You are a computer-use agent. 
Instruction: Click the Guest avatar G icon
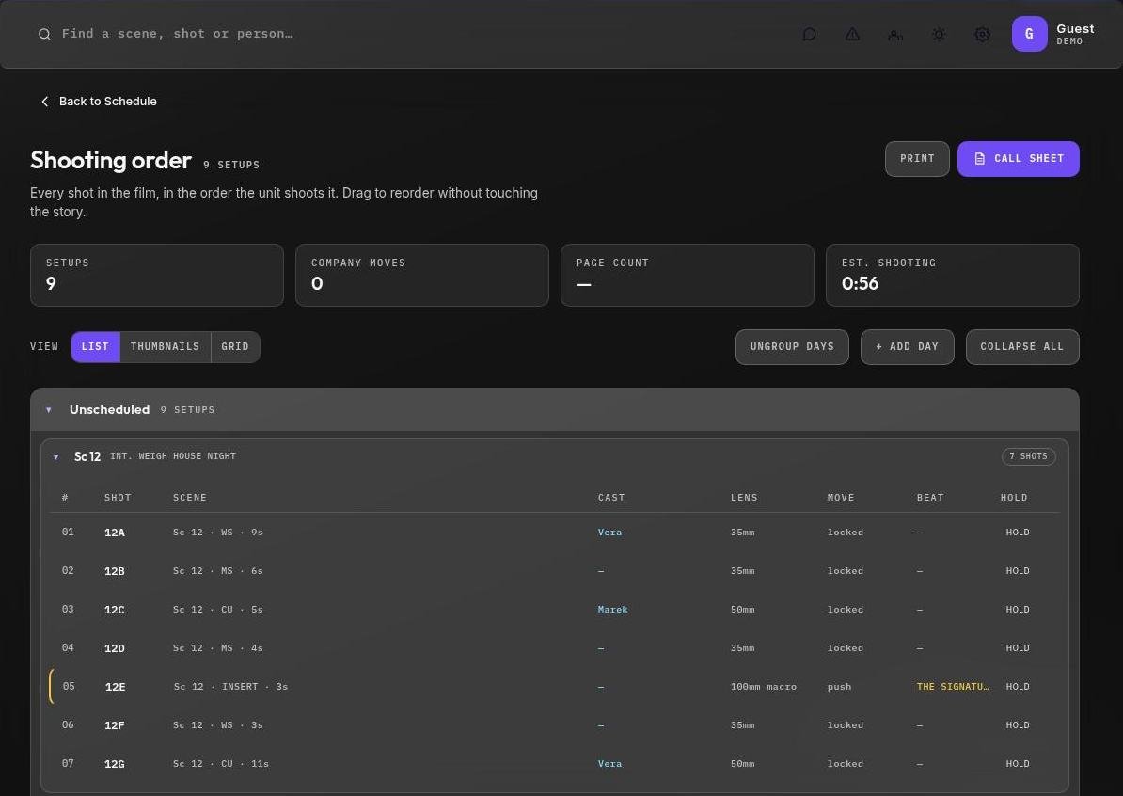1029,34
